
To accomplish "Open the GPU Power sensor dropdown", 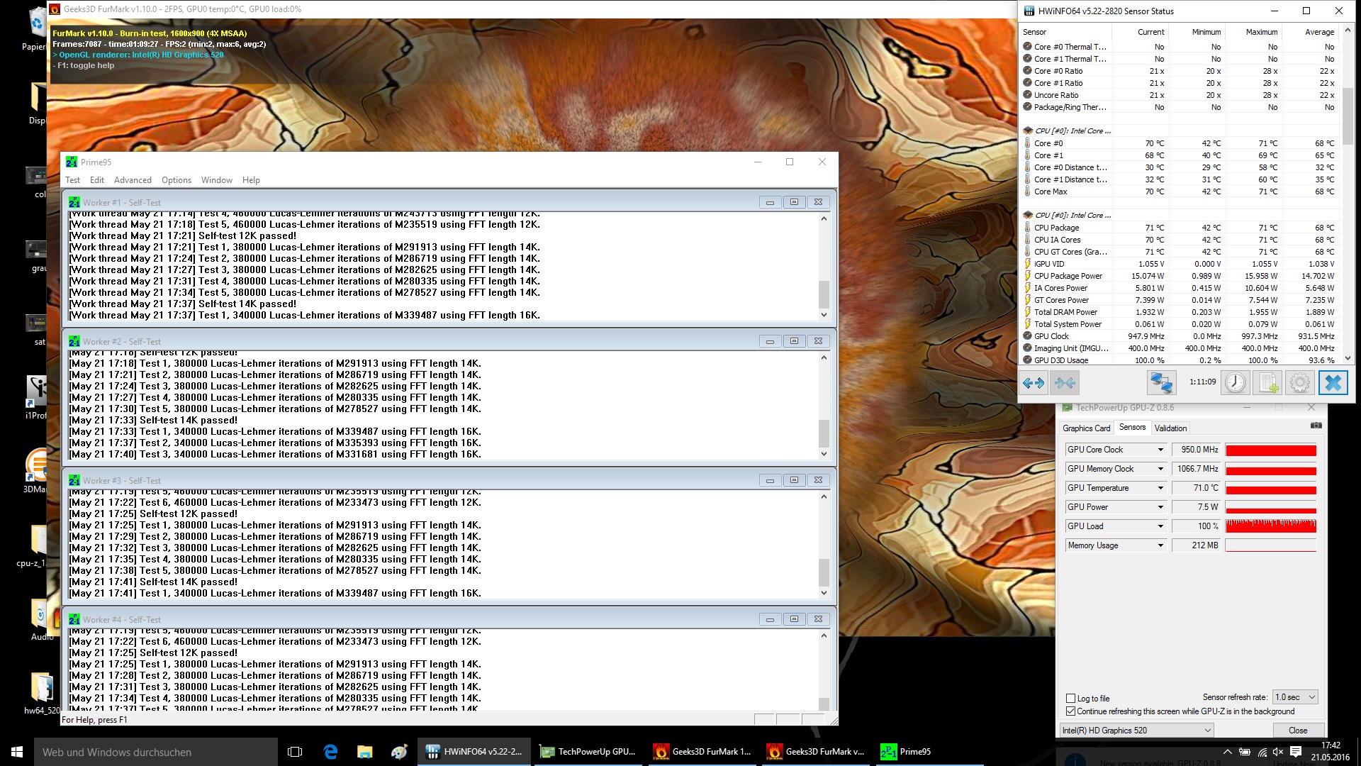I will coord(1160,507).
